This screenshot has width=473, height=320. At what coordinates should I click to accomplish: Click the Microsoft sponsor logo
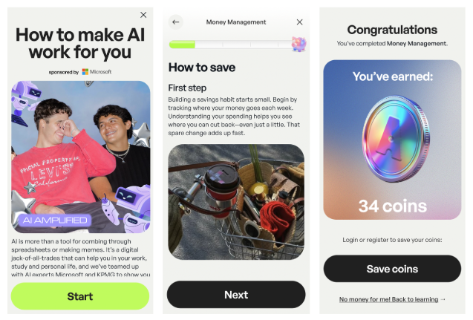97,72
